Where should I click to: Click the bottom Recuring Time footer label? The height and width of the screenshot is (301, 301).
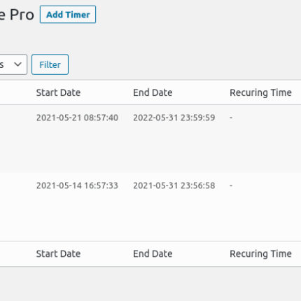point(260,253)
